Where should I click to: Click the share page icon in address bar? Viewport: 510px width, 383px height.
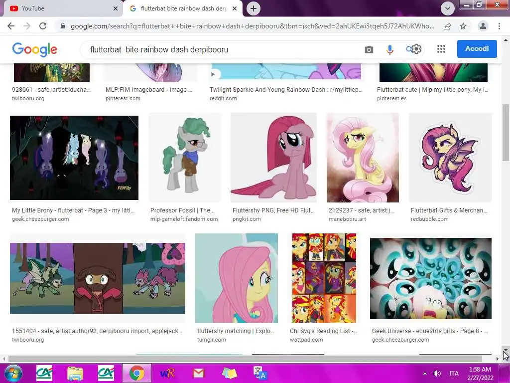(x=447, y=26)
